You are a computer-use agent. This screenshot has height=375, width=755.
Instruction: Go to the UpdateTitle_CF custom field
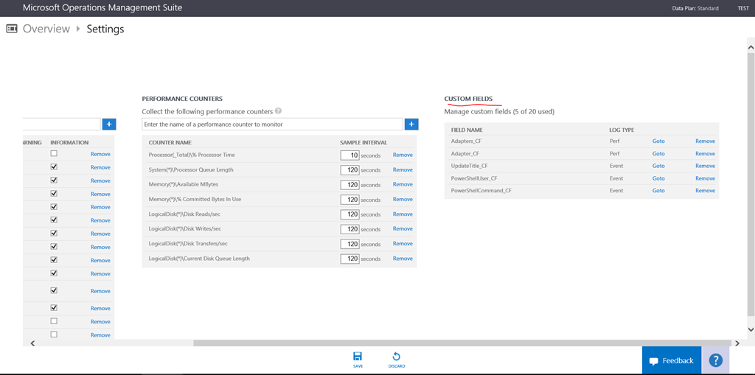click(658, 166)
